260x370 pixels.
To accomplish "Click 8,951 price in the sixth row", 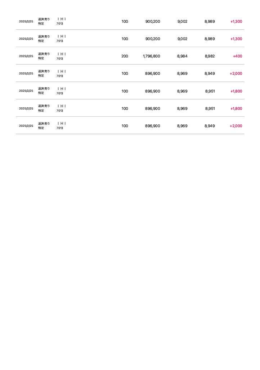I will pyautogui.click(x=210, y=108).
